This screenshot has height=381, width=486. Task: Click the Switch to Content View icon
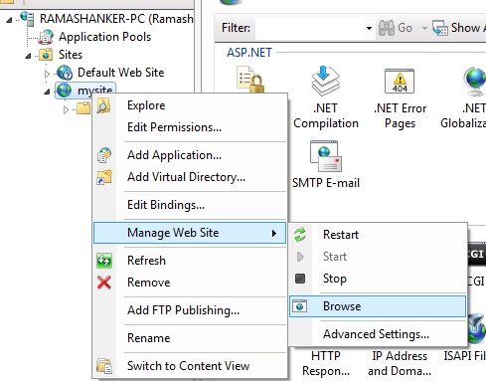tap(104, 366)
